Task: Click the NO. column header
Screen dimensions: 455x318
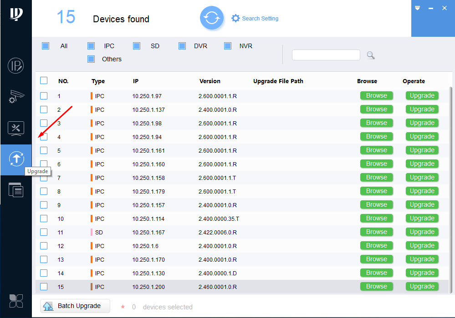Action: point(63,81)
